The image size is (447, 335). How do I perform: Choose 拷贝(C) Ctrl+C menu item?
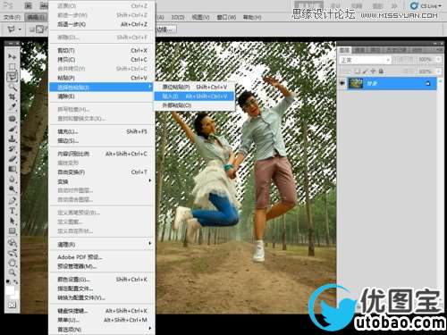(x=102, y=60)
